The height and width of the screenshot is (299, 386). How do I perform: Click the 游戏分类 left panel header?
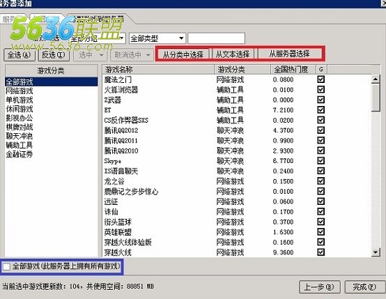click(x=51, y=70)
